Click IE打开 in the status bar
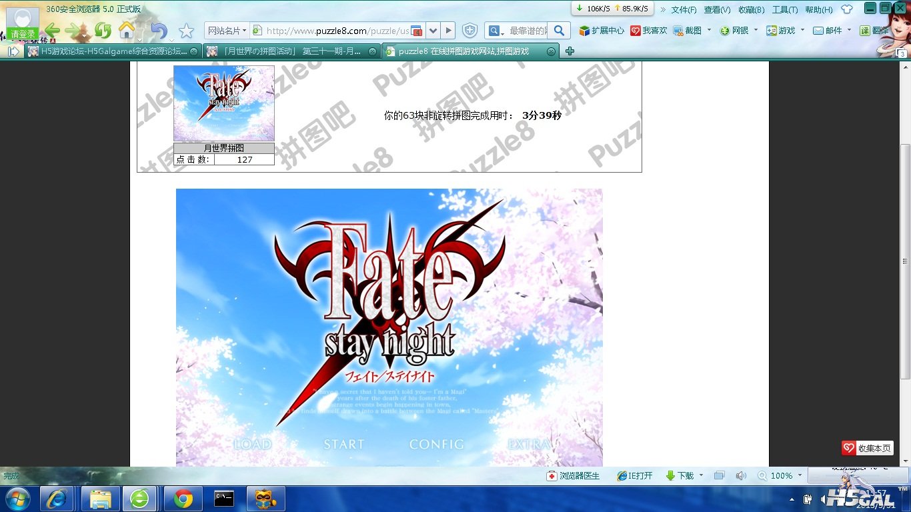The image size is (911, 512). (635, 476)
